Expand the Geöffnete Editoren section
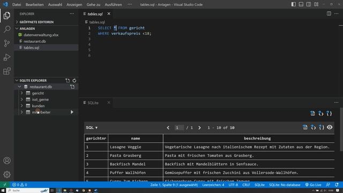This screenshot has width=343, height=193. tap(17, 22)
